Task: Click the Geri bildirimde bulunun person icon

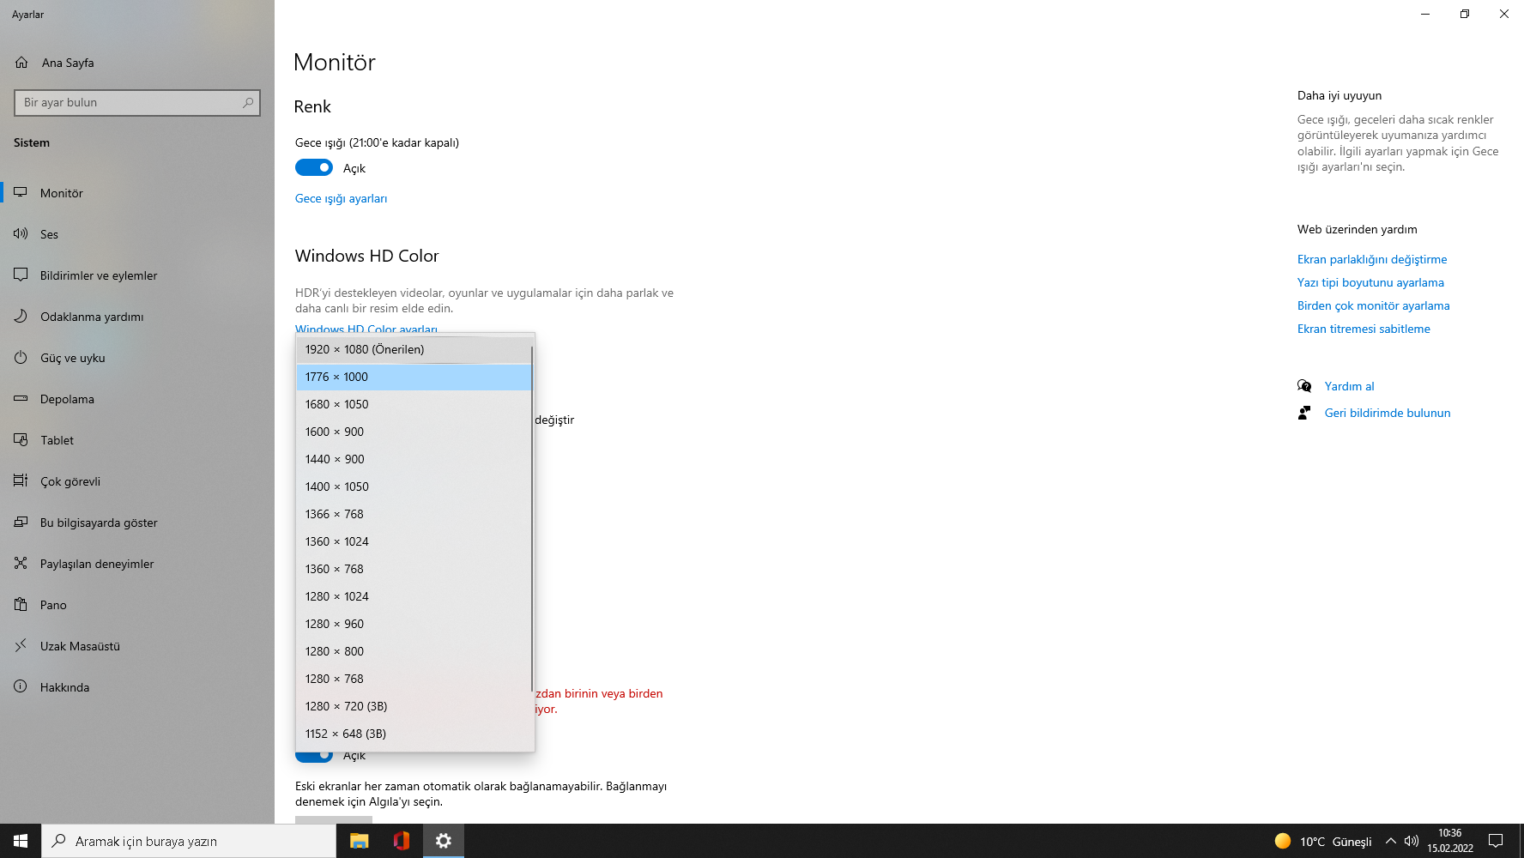Action: (x=1304, y=413)
